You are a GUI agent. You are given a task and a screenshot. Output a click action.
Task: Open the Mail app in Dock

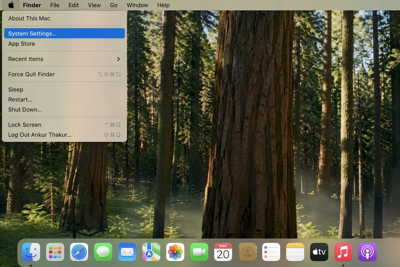pos(127,252)
